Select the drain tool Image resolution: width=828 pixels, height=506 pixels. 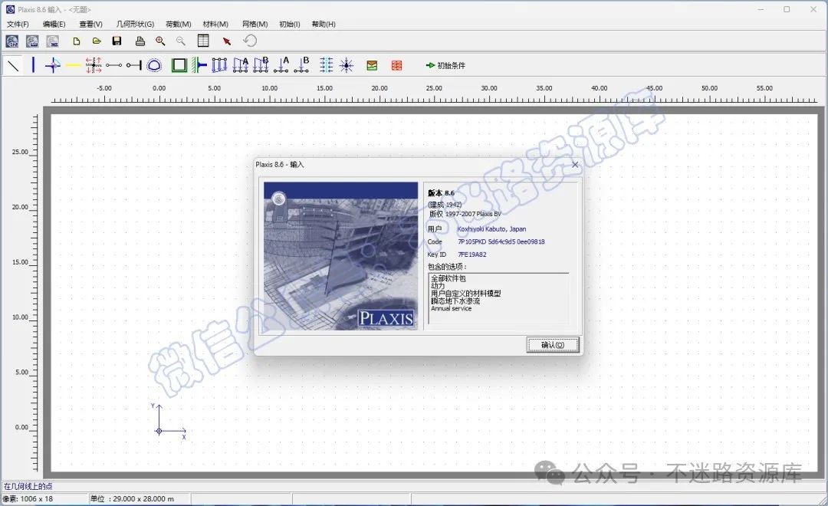327,65
